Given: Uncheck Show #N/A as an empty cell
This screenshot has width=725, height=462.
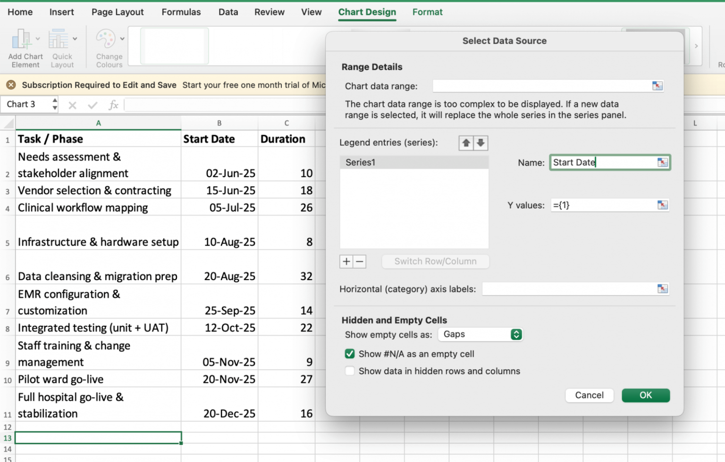Looking at the screenshot, I should pos(349,354).
